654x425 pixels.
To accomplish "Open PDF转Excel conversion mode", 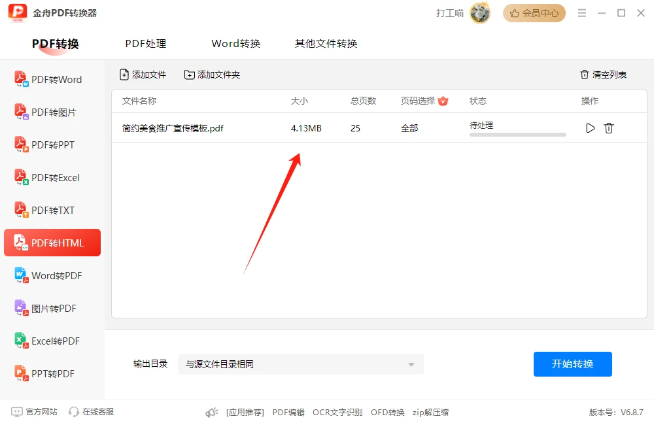I will tap(52, 178).
